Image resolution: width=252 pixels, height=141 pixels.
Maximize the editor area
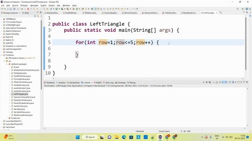pyautogui.click(x=247, y=13)
